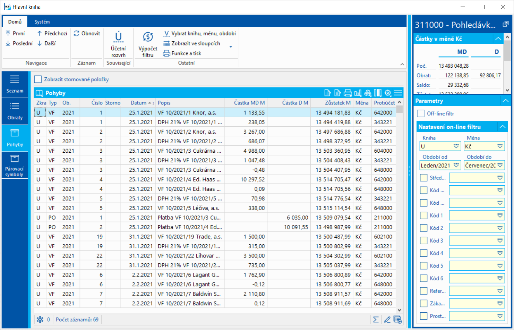Collapse the Parametry panel
Screen dimensions: 514x330
(505, 101)
